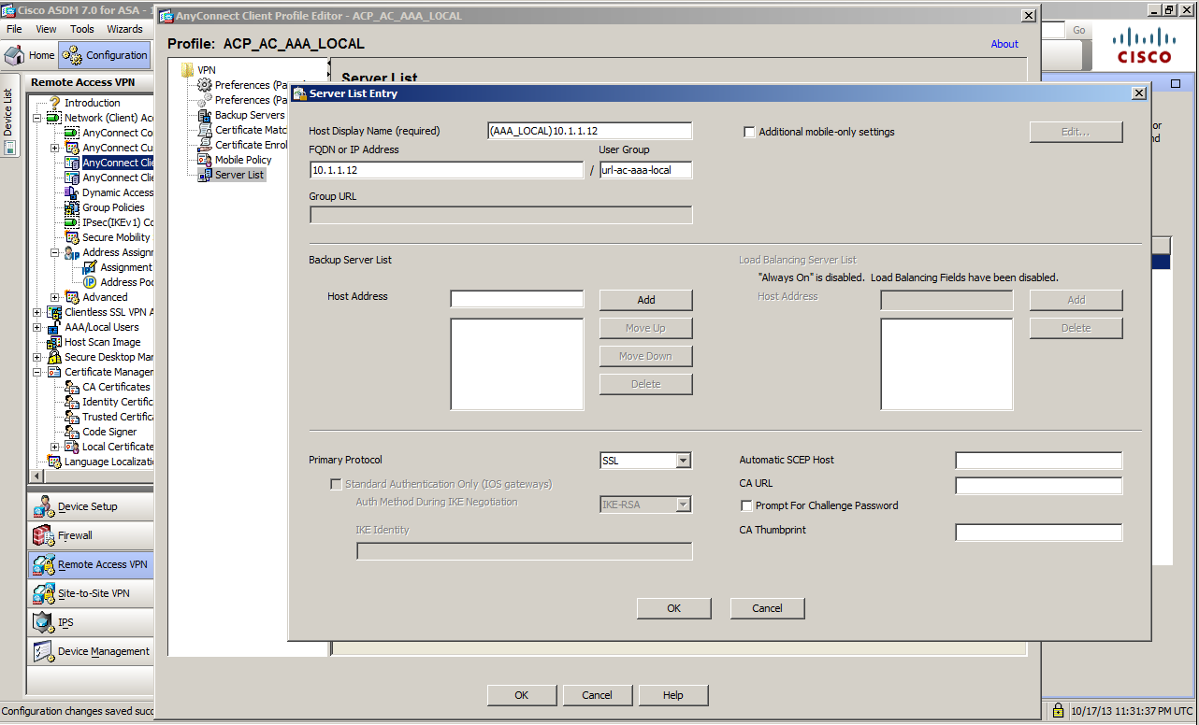
Task: Open the Device Management section icon
Action: coord(43,651)
